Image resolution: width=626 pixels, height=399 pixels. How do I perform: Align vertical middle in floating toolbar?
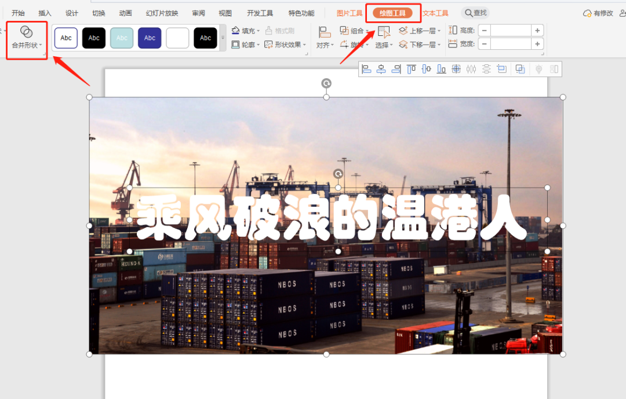(427, 69)
